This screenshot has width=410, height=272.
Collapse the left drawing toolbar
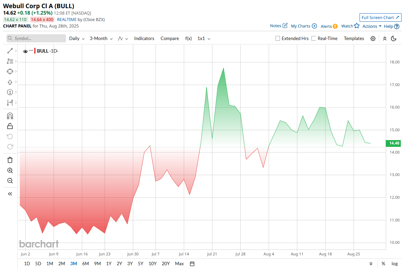tap(10, 194)
